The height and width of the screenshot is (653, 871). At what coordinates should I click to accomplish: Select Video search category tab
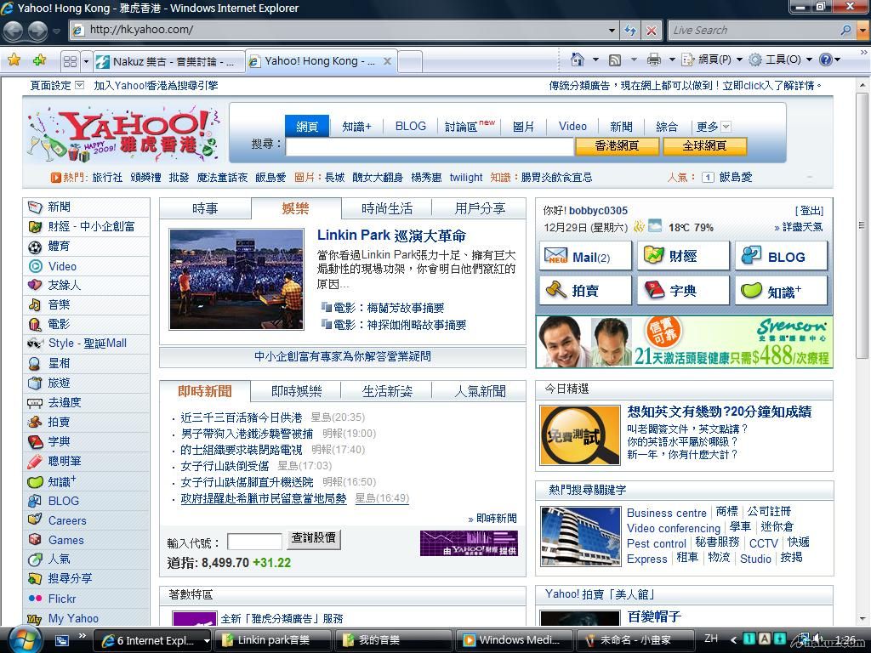point(572,127)
